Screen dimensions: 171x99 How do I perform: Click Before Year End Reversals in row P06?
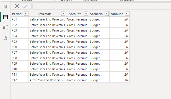(47, 47)
